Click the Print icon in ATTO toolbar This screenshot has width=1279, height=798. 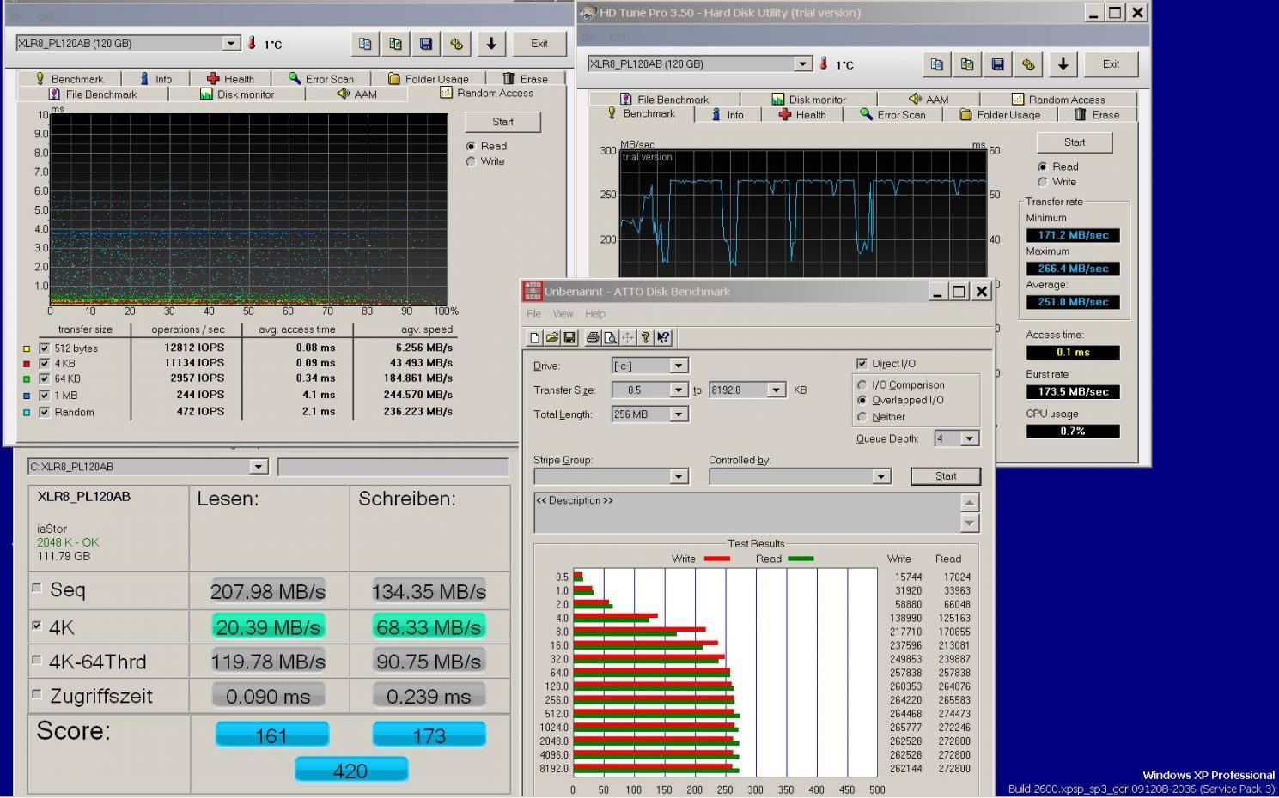[593, 338]
